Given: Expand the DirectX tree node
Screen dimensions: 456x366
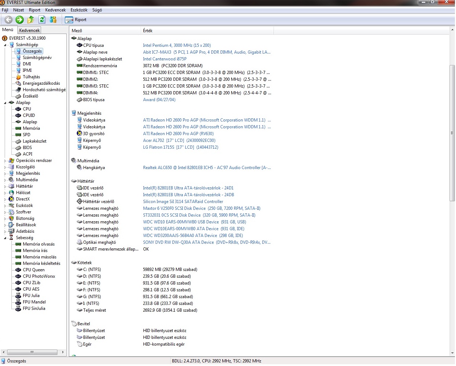Looking at the screenshot, I should pyautogui.click(x=5, y=199).
